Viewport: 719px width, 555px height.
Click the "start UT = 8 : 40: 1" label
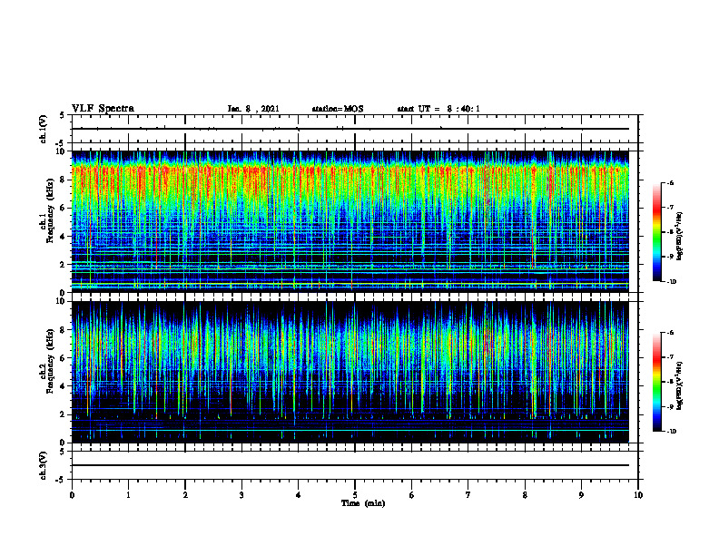pyautogui.click(x=438, y=109)
